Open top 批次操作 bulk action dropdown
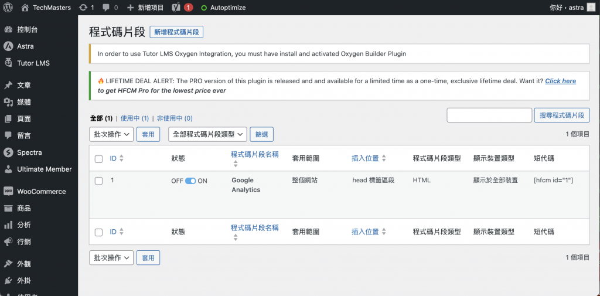The width and height of the screenshot is (600, 296). tap(111, 134)
